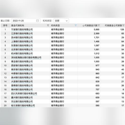
Task: Open 锦州银行股份有限公司 link
Action: [22, 89]
